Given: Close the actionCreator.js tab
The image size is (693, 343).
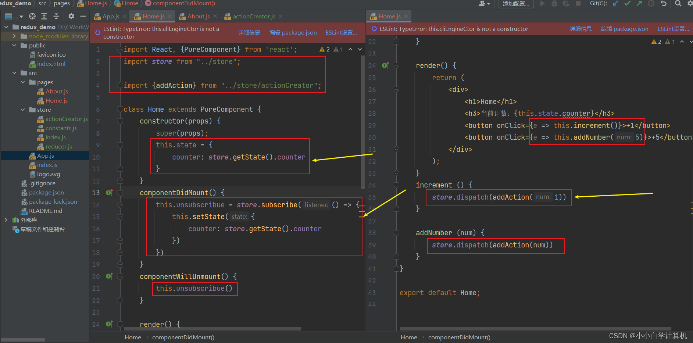Looking at the screenshot, I should 281,16.
